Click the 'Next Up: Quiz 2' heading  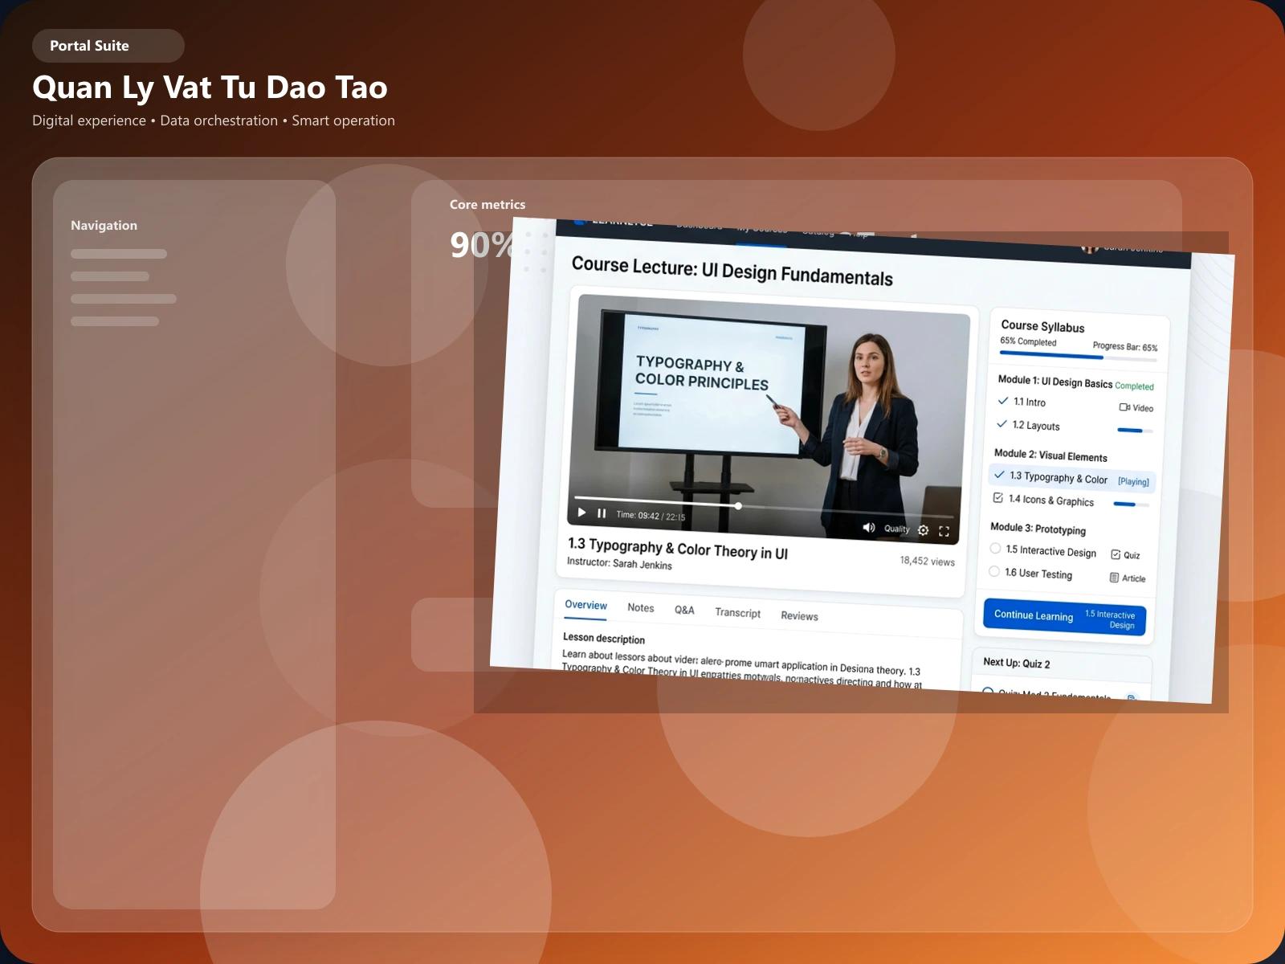[x=1017, y=663]
